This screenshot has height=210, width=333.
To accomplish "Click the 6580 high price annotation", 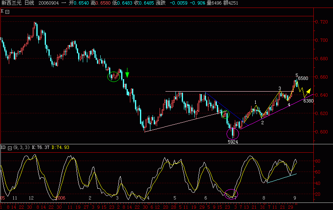I will pyautogui.click(x=303, y=78).
